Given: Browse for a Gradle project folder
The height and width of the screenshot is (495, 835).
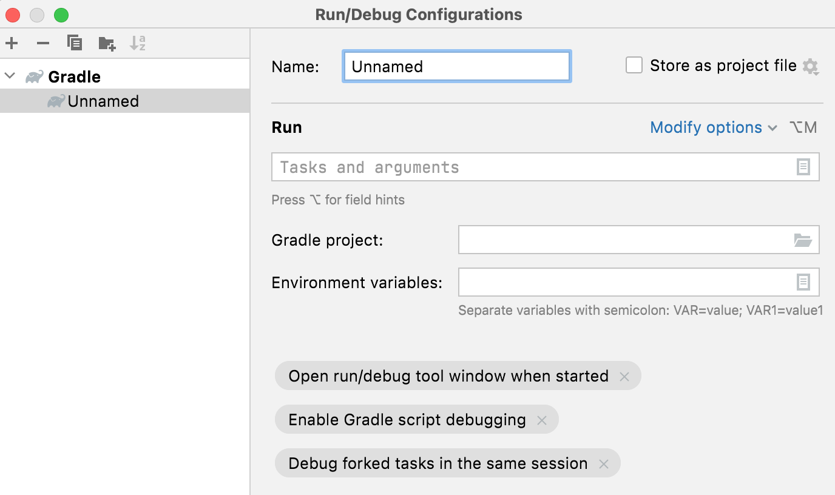Looking at the screenshot, I should 803,240.
